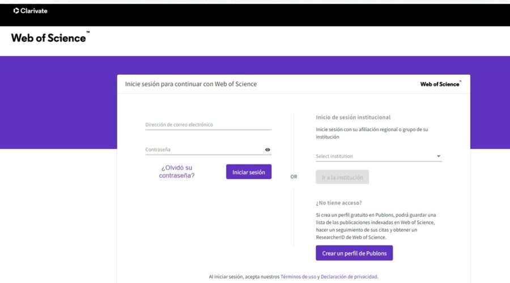Open the ¿Olvidó su contraseña? link
The height and width of the screenshot is (283, 510).
click(x=177, y=171)
